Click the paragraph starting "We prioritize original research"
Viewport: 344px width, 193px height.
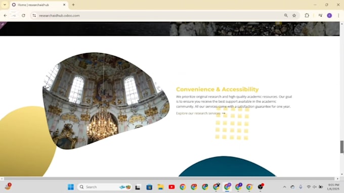(x=234, y=102)
